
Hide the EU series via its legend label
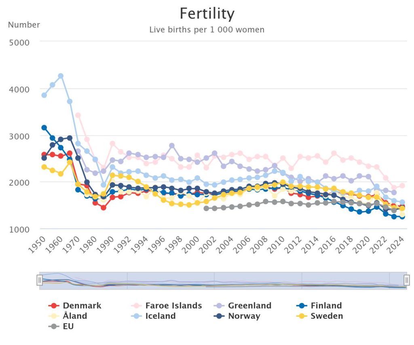click(x=68, y=326)
